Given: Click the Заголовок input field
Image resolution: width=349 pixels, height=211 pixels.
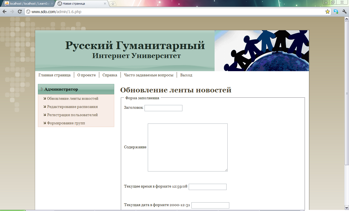Looking at the screenshot, I should click(163, 108).
